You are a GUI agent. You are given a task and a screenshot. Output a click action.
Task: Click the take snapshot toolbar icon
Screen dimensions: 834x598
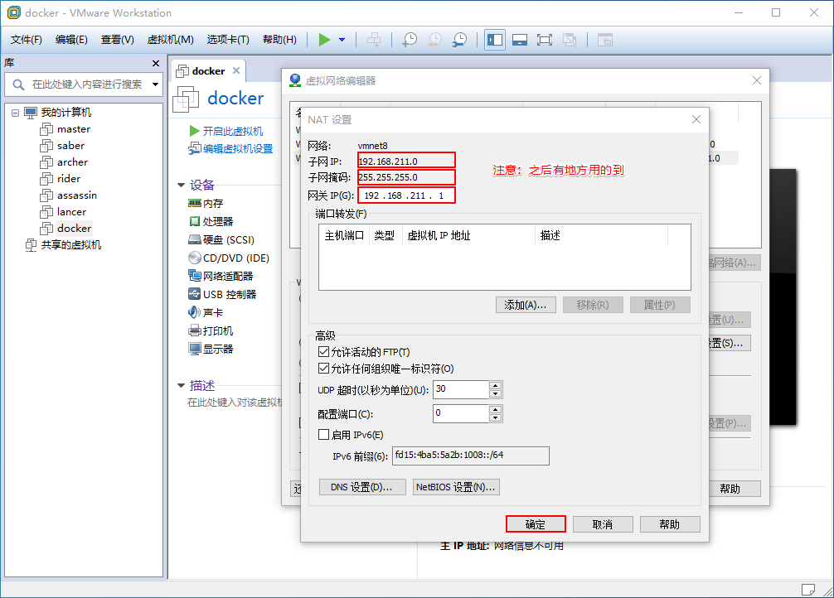pos(410,40)
